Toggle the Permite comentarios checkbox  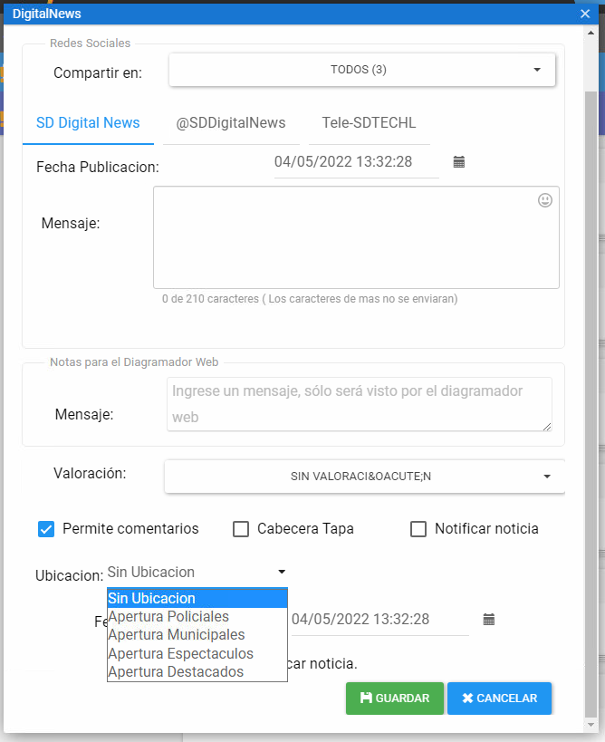[x=46, y=529]
